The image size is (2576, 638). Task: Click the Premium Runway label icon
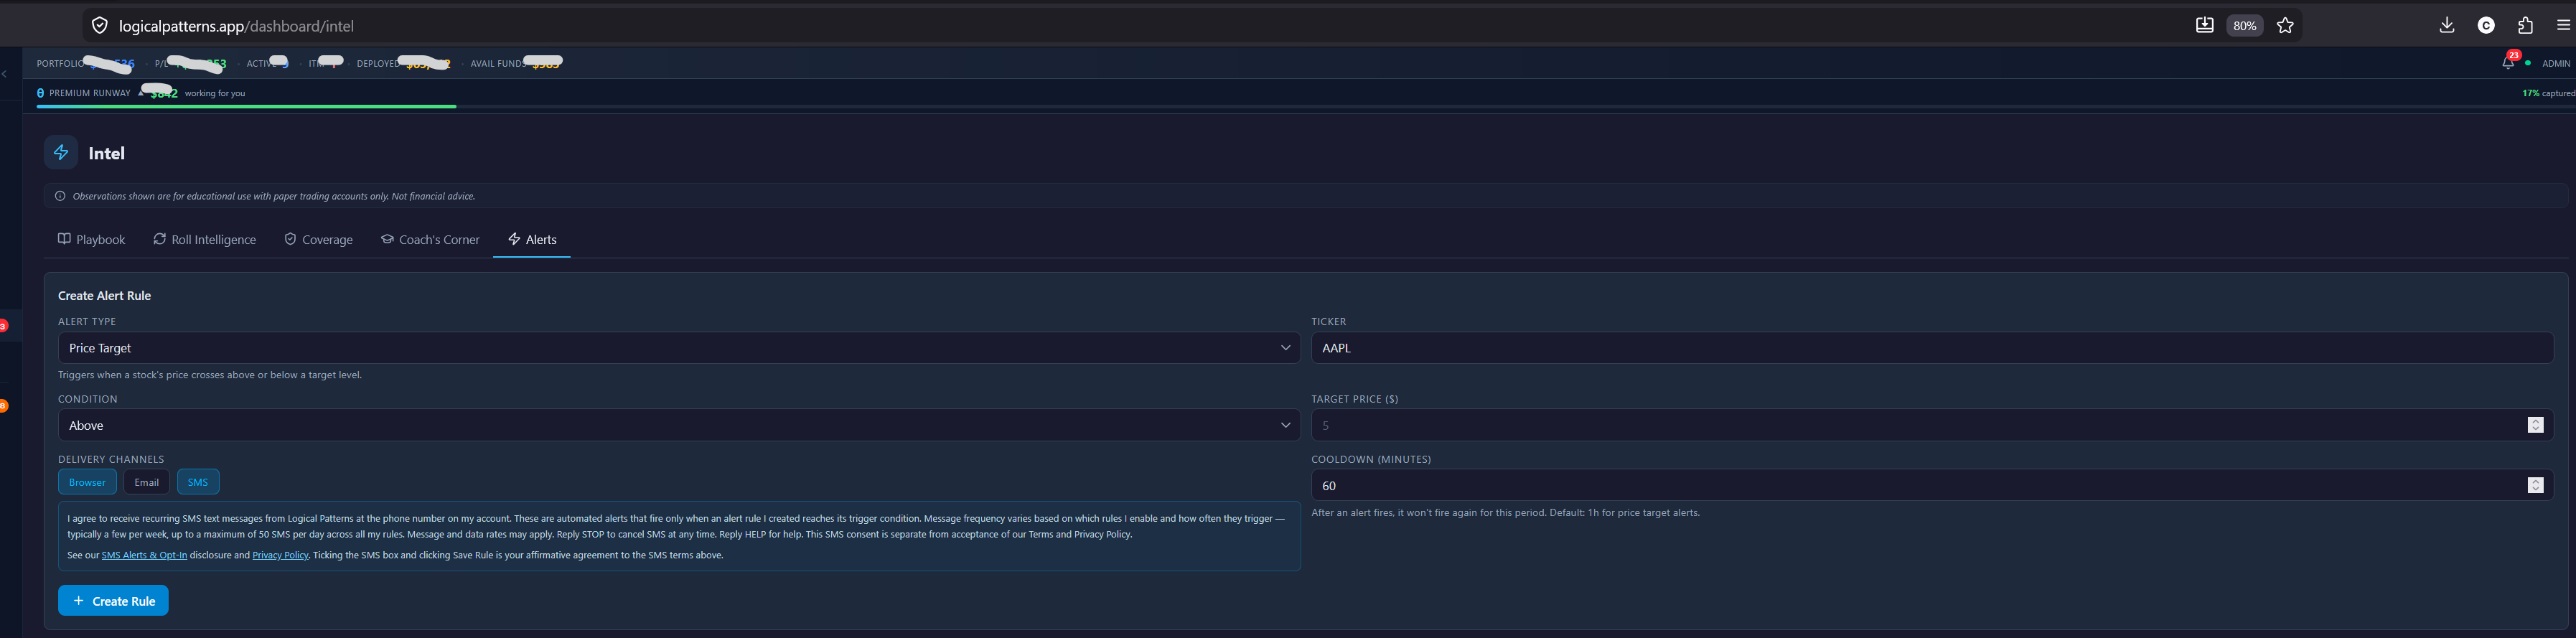pyautogui.click(x=40, y=93)
